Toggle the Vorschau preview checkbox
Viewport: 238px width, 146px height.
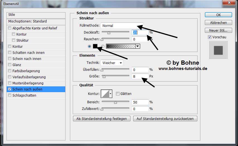click(210, 37)
